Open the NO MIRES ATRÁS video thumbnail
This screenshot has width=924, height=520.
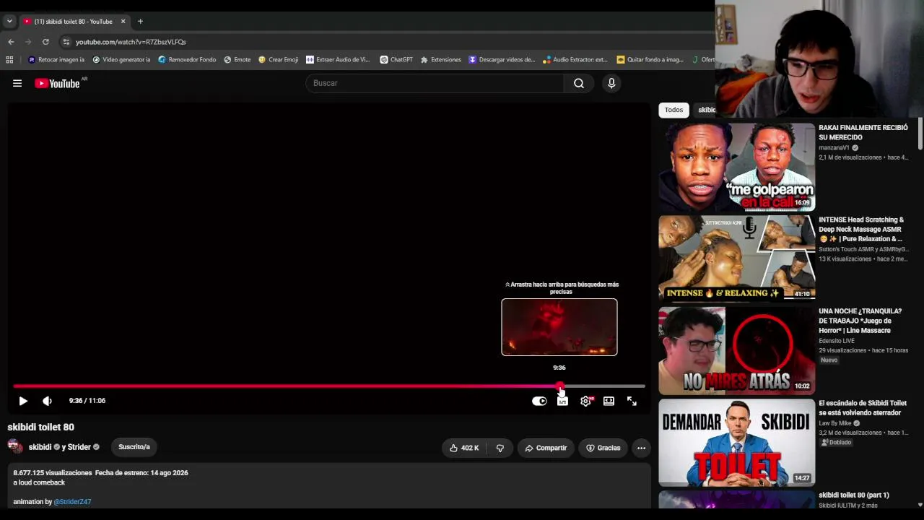click(736, 350)
